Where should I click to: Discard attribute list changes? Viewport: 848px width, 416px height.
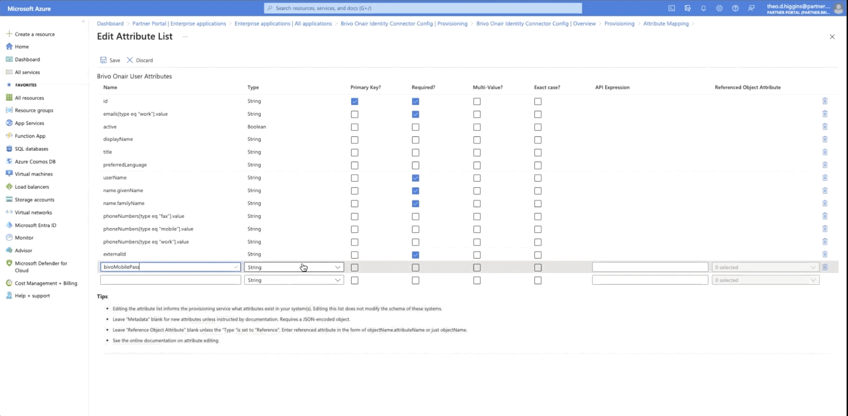click(140, 60)
